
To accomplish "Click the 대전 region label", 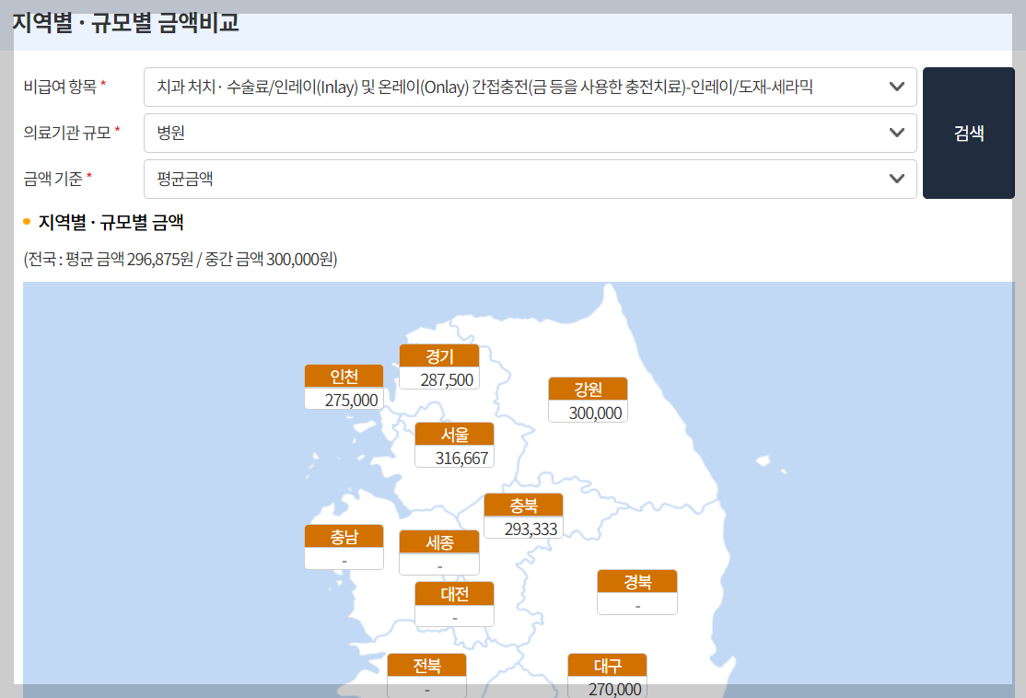I will pos(454,604).
